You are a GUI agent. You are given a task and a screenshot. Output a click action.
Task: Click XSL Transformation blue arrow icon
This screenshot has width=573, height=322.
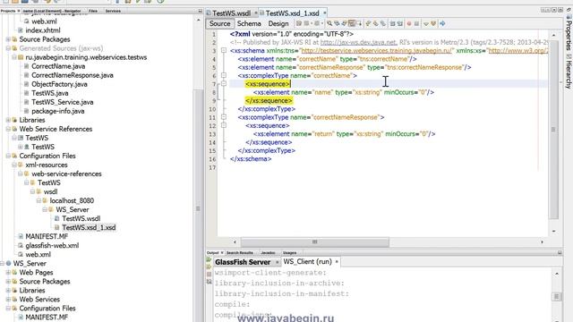[442, 23]
